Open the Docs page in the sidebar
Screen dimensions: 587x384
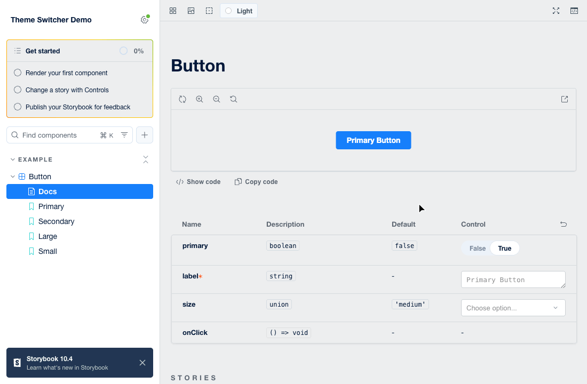pyautogui.click(x=80, y=191)
